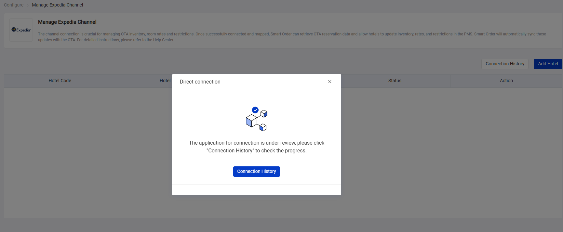Click the Status column header
The height and width of the screenshot is (232, 563).
pos(395,81)
